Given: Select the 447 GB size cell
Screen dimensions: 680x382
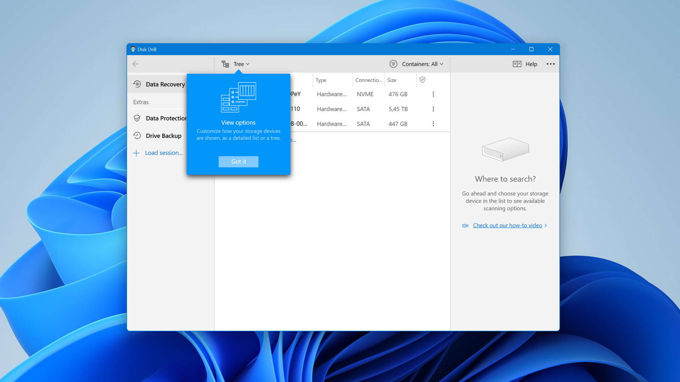Looking at the screenshot, I should click(398, 124).
